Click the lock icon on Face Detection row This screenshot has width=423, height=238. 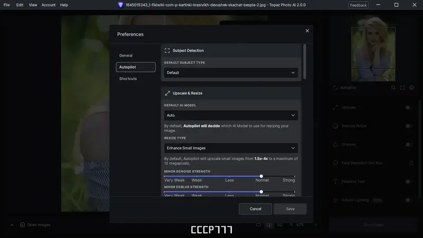click(x=411, y=163)
